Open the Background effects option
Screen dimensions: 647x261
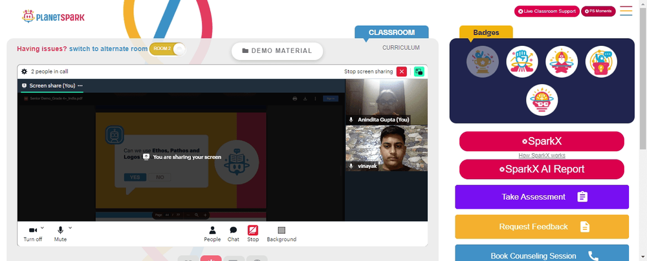281,234
